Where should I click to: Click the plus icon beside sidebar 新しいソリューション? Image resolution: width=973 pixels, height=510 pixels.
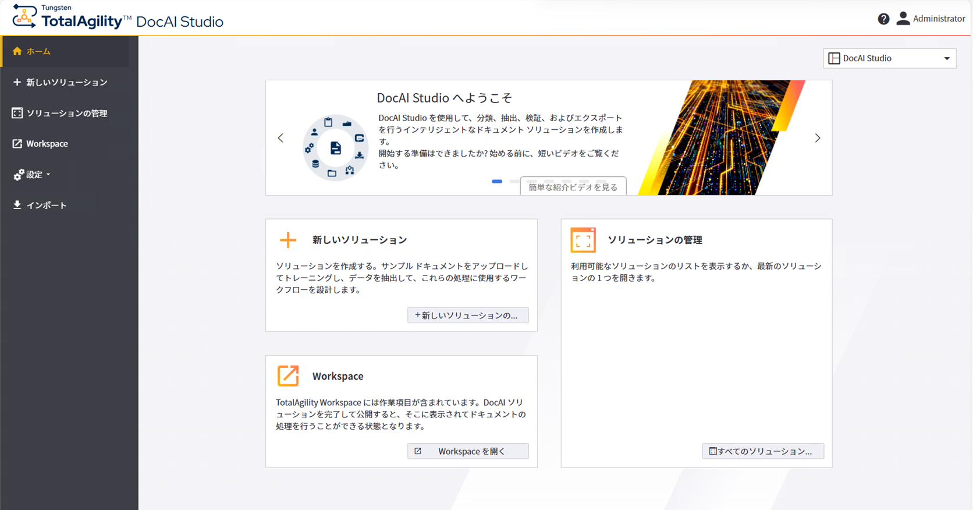[17, 82]
